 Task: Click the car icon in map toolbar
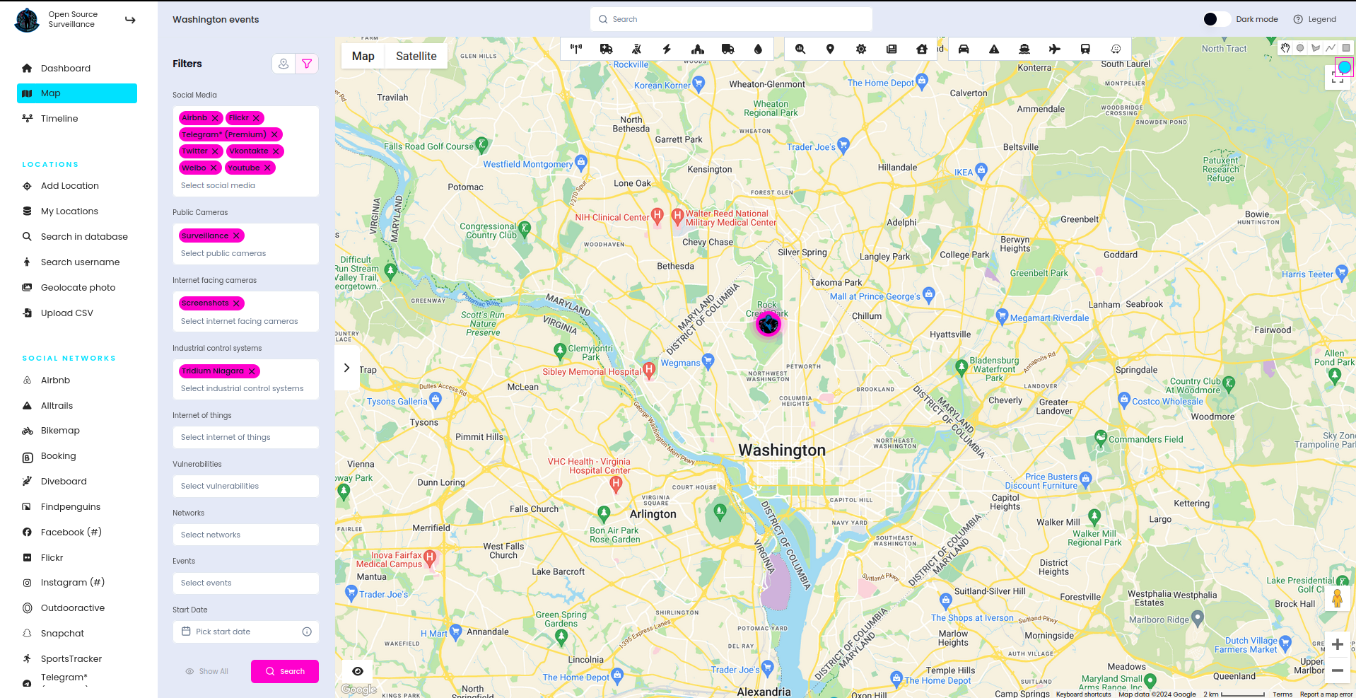pyautogui.click(x=964, y=49)
